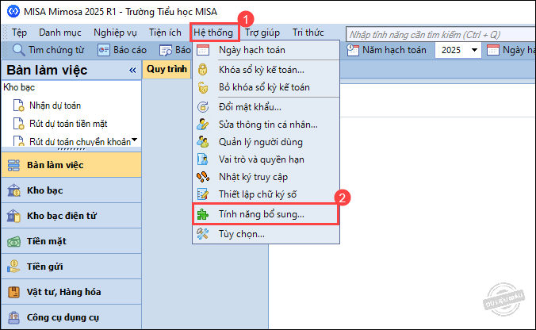Open the Công cụ dụng cụ section

click(71, 317)
